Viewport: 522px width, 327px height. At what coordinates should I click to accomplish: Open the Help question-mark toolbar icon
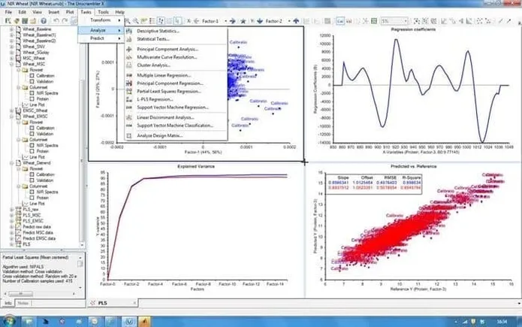click(44, 20)
